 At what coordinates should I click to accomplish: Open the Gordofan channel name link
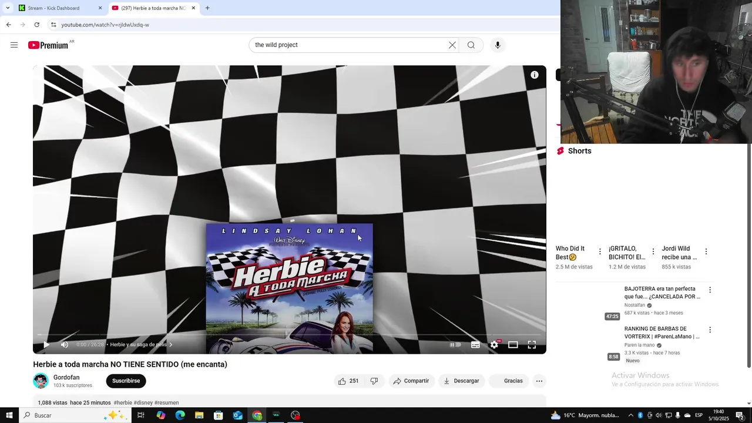(x=66, y=378)
